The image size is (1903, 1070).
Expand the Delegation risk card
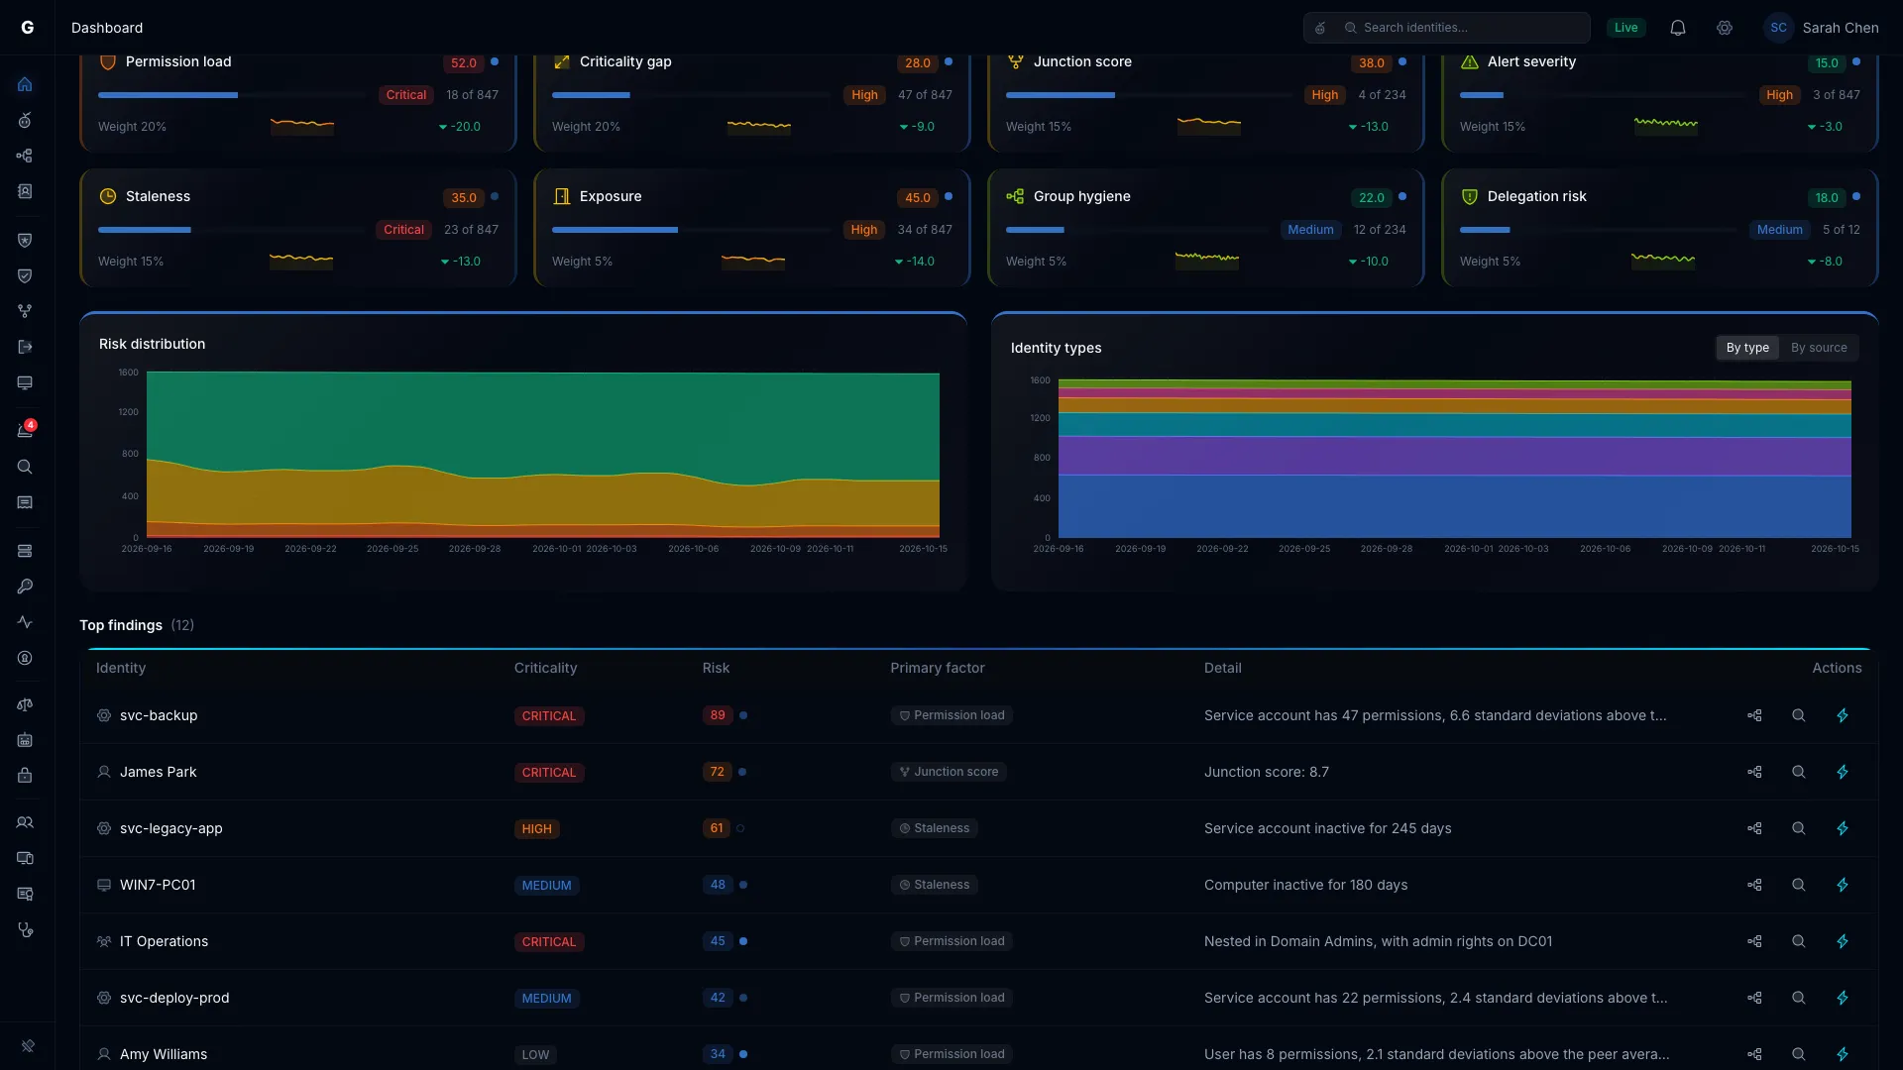[x=1660, y=229]
